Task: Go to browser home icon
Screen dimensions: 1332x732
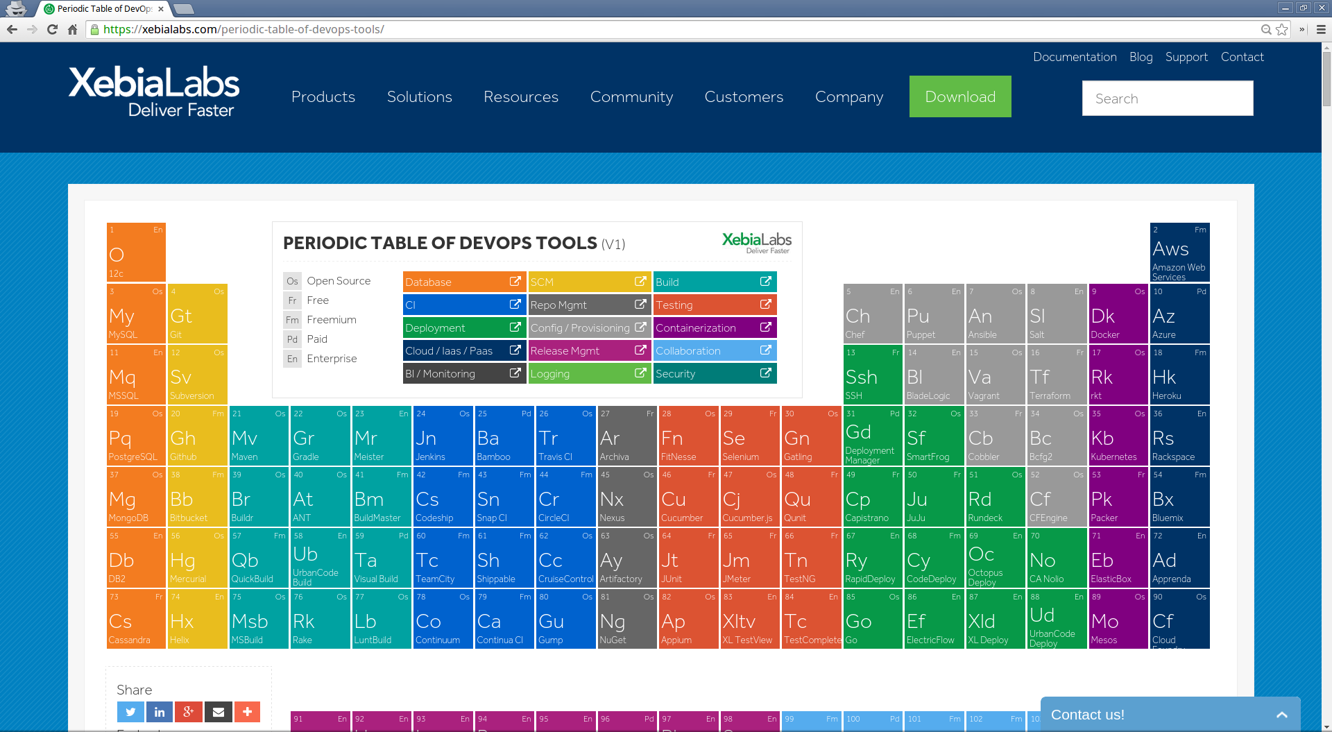Action: coord(72,29)
